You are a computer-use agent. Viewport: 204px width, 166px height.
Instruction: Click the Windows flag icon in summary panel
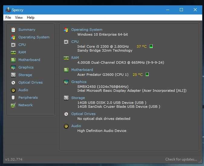(x=66, y=30)
